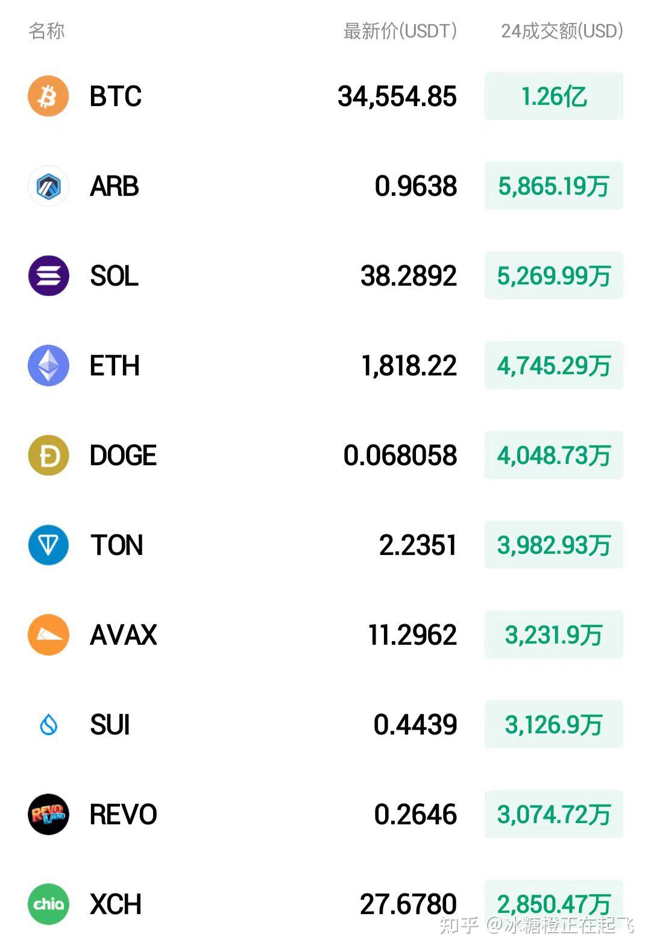651x952 pixels.
Task: Sort by 最新价(USDT) column header
Action: pyautogui.click(x=400, y=31)
